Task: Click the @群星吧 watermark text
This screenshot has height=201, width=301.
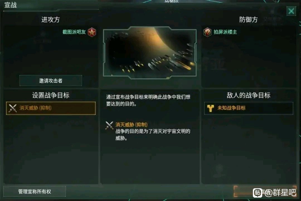Action: point(280,193)
